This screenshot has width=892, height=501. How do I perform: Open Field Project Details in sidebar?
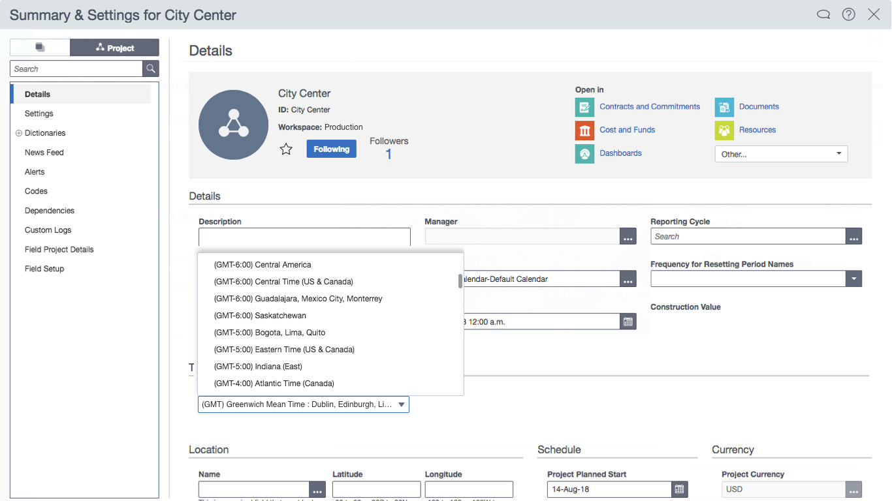click(59, 250)
